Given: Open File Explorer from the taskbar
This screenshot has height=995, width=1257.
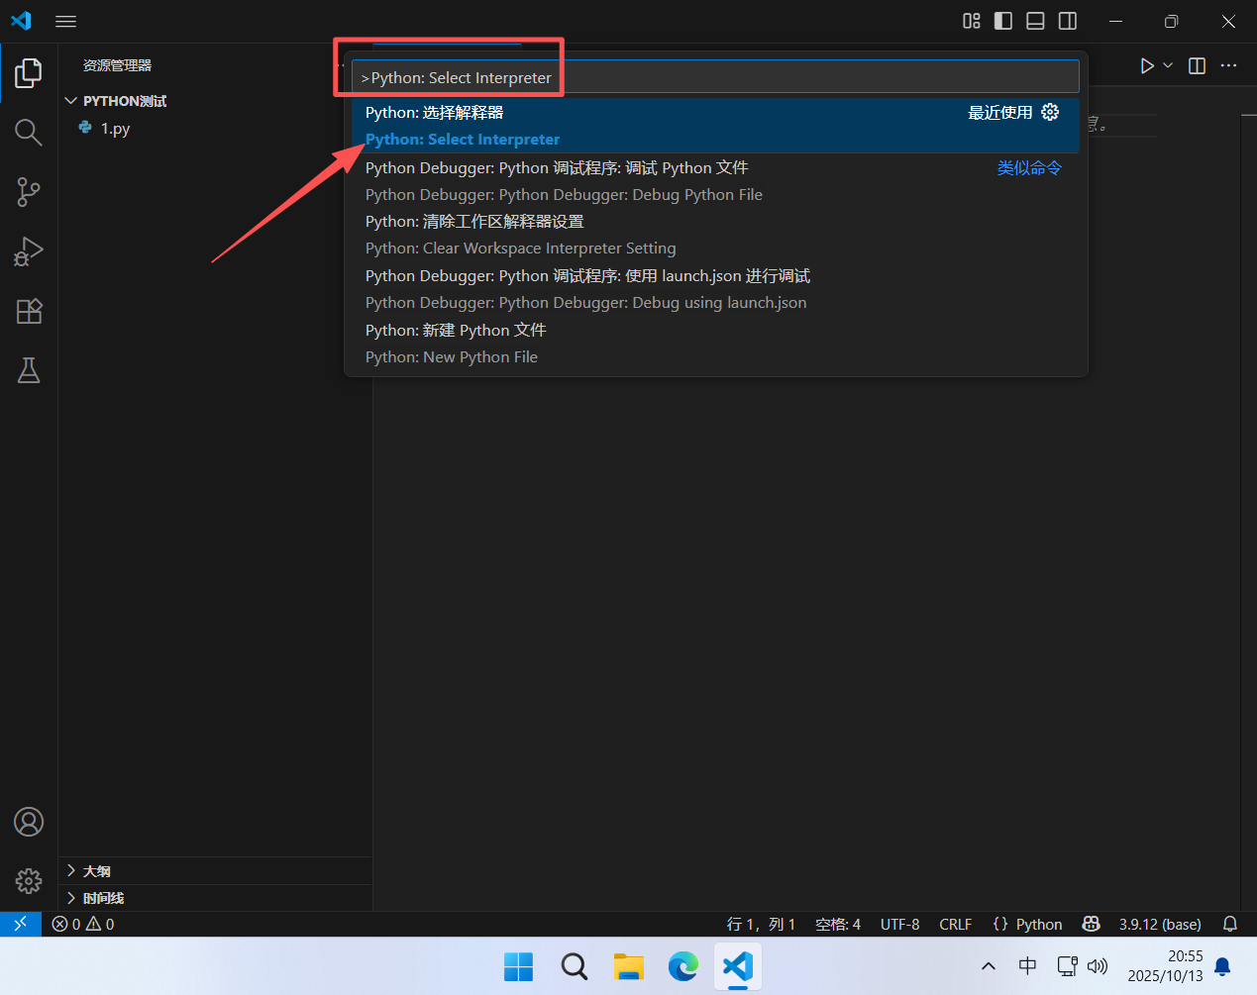Looking at the screenshot, I should (x=629, y=966).
